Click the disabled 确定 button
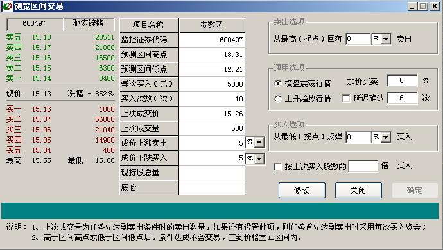443x251 pixels. 415,190
